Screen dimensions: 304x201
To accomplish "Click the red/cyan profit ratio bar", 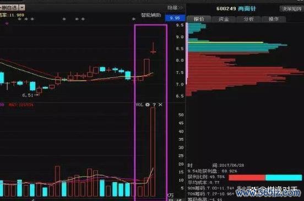I will pyautogui.click(x=265, y=177).
